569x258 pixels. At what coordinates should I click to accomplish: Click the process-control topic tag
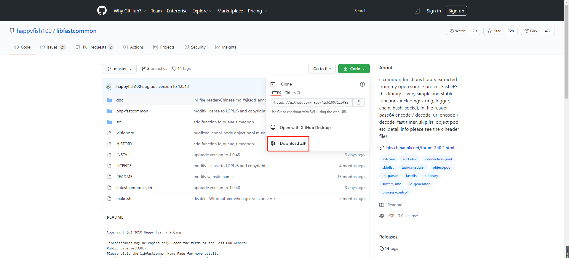(395, 192)
